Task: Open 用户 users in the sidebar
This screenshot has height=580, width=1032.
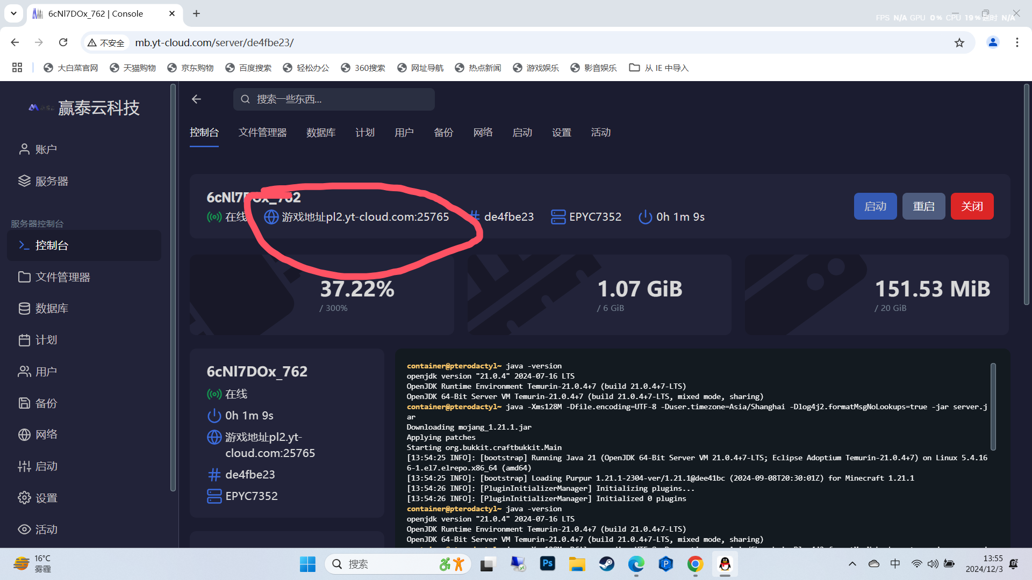Action: (x=38, y=372)
